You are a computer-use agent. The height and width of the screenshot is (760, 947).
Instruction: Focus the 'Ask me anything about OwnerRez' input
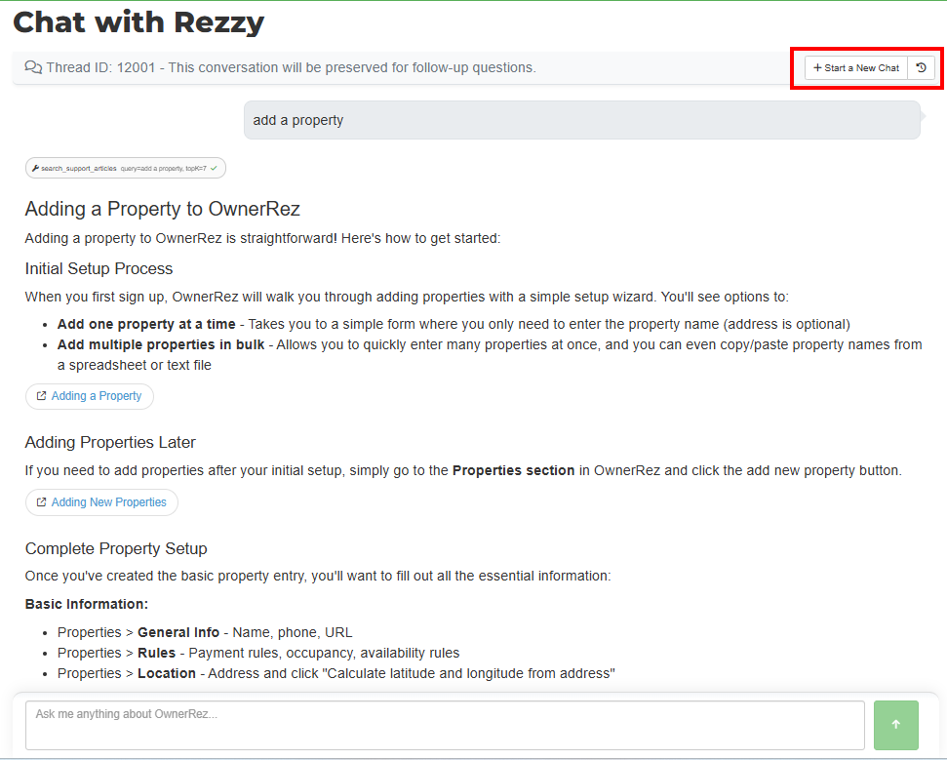pyautogui.click(x=445, y=725)
